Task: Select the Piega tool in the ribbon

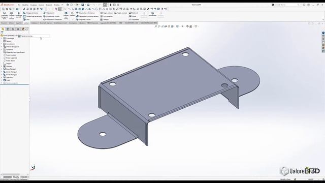Action: [x=133, y=16]
